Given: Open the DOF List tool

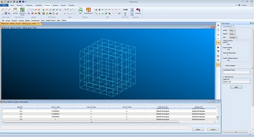Looking at the screenshot, I should 125,12.
